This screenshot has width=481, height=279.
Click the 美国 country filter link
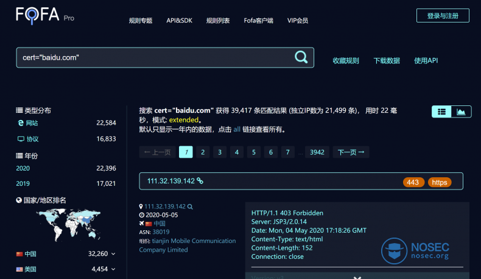pyautogui.click(x=30, y=269)
